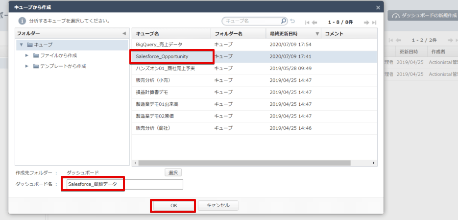The height and width of the screenshot is (220, 458).
Task: Click scrollbar right arrow in cube list
Action: click(374, 163)
